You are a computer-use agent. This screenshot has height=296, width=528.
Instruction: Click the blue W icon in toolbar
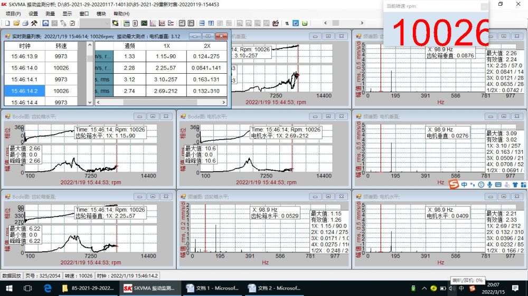point(296,23)
